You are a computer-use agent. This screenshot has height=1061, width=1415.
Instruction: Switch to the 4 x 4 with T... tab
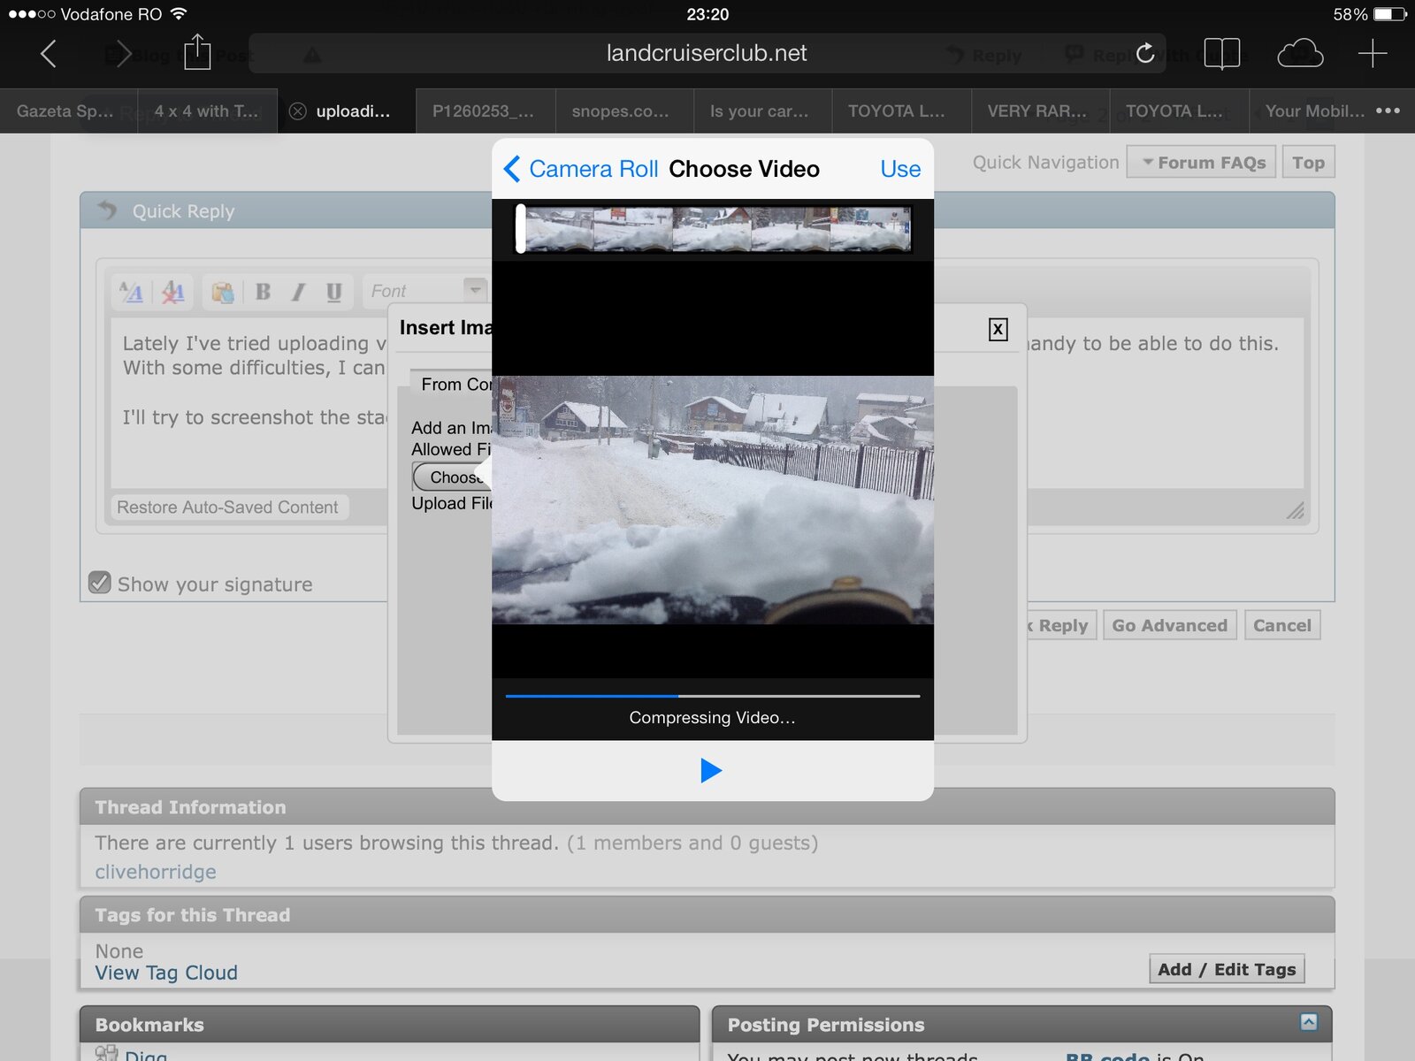point(208,111)
